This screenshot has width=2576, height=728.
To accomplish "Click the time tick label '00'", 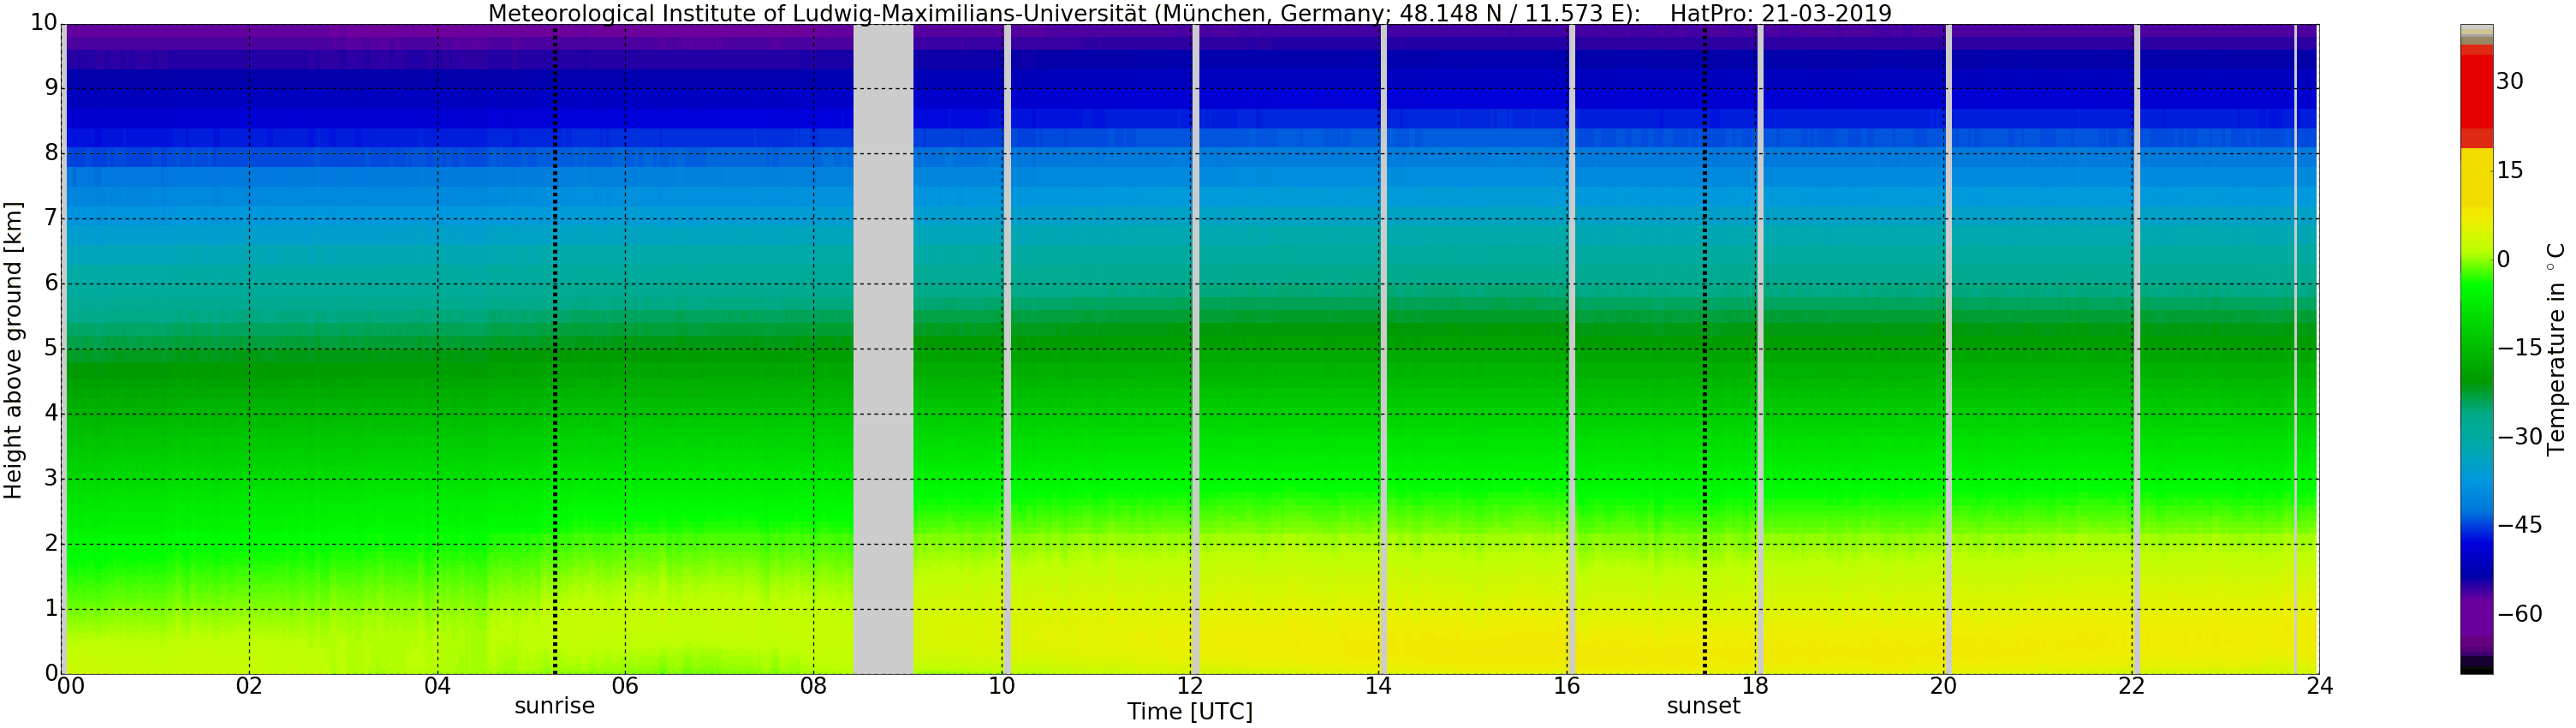I will 70,686.
